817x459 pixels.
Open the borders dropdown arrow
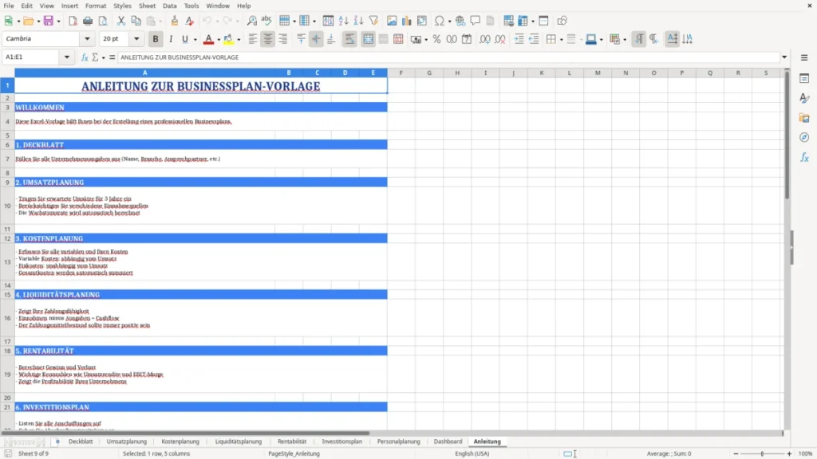561,40
